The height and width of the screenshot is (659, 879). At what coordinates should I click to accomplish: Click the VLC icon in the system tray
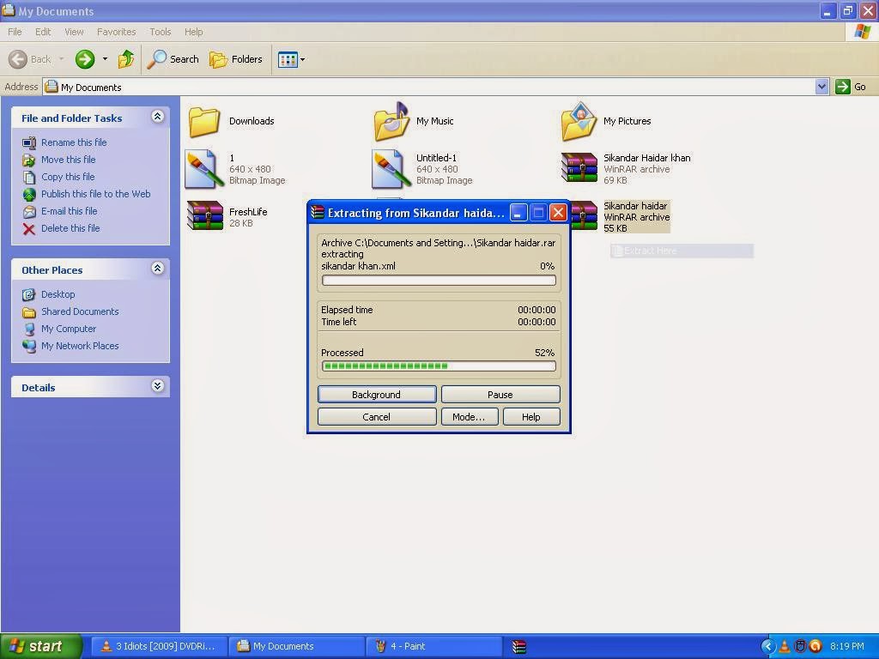784,646
